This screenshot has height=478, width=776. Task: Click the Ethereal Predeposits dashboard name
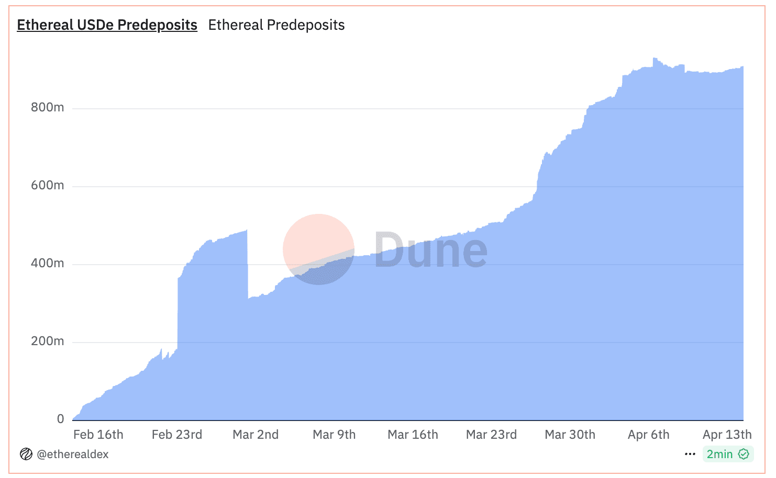click(276, 25)
